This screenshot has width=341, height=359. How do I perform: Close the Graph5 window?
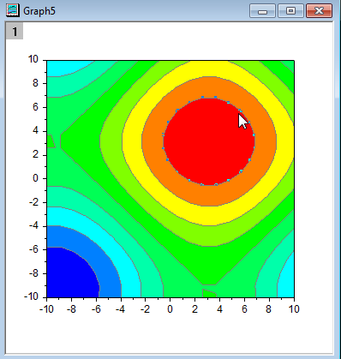[x=319, y=11]
